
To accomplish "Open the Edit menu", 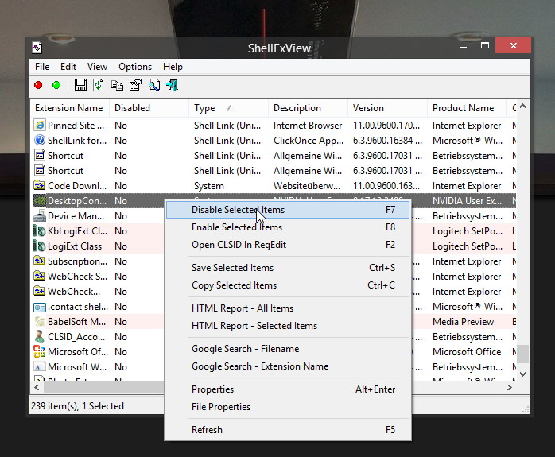I will [x=68, y=67].
